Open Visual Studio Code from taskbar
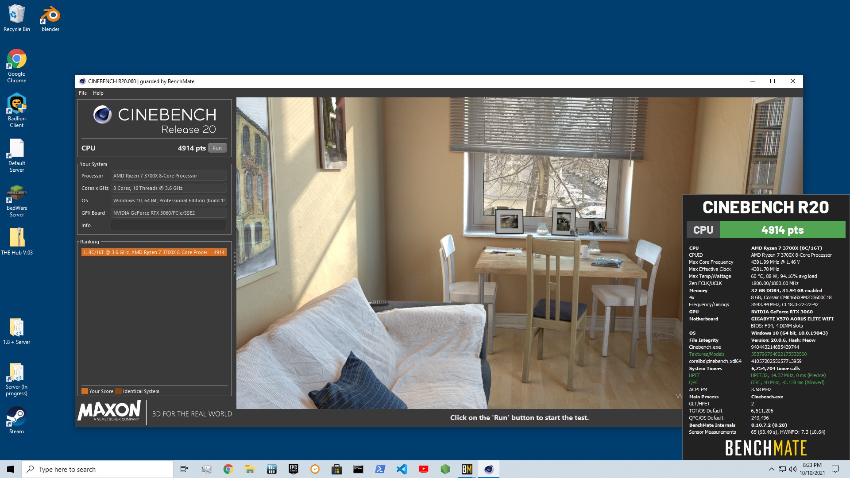 (x=402, y=469)
